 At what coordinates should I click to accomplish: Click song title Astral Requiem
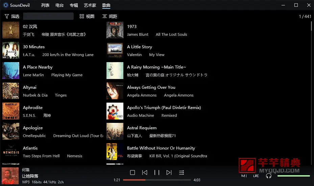142,128
